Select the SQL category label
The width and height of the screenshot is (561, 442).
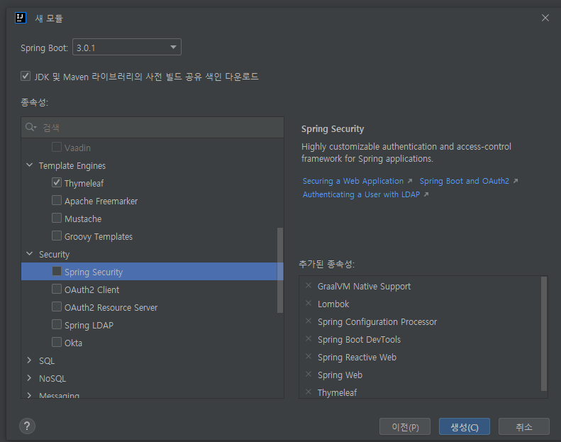47,360
